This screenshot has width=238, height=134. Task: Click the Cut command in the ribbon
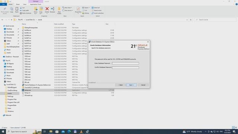point(22,7)
